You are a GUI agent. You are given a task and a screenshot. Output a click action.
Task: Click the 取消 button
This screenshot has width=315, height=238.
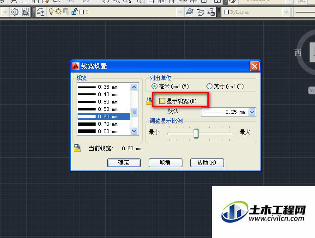coord(165,163)
